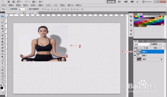This screenshot has width=167, height=97.
Task: Toggle Quick Mask mode button
Action: [x=2, y=92]
